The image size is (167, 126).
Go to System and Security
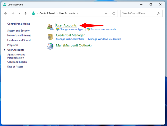18,31
